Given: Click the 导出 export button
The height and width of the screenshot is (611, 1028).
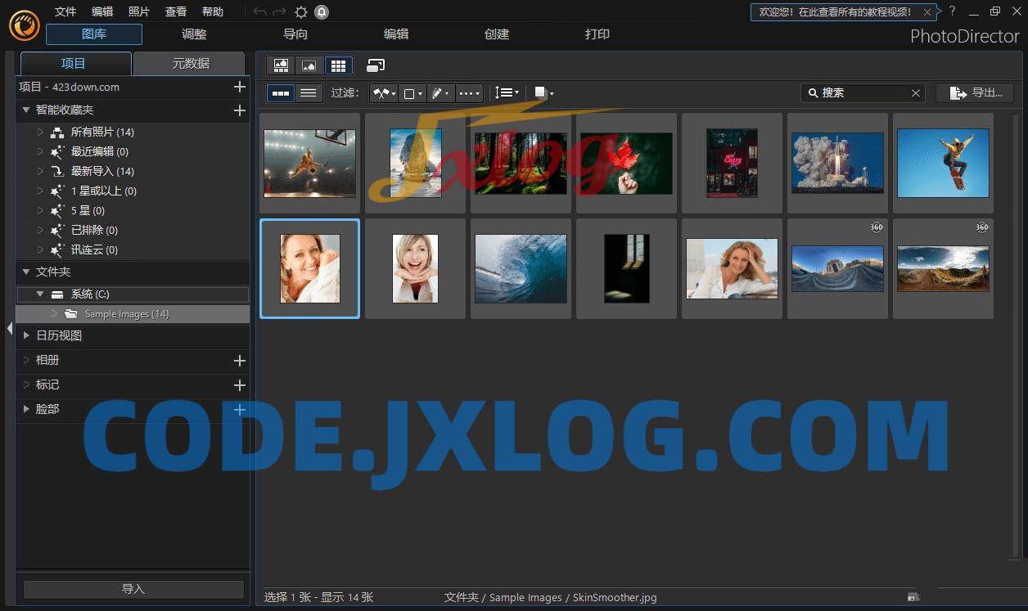Looking at the screenshot, I should pyautogui.click(x=975, y=93).
